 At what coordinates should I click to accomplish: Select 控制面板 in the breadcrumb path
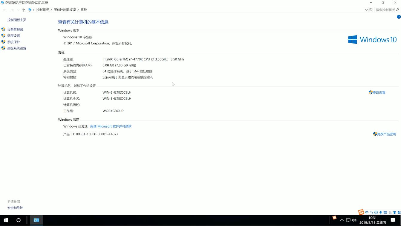[x=42, y=10]
